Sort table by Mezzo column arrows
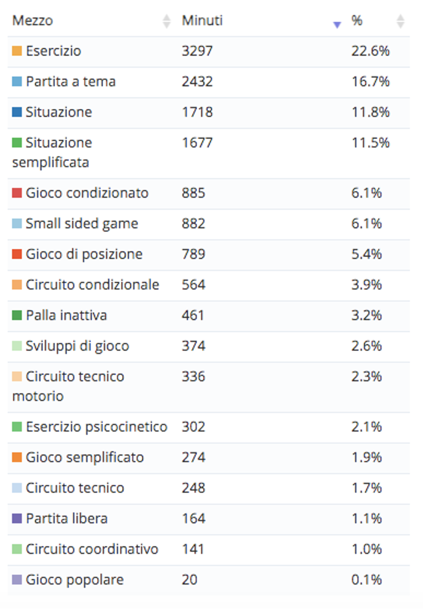The width and height of the screenshot is (423, 609). tap(166, 21)
